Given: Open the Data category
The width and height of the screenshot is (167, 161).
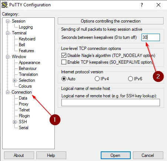Looking at the screenshot, I should click(x=23, y=98).
